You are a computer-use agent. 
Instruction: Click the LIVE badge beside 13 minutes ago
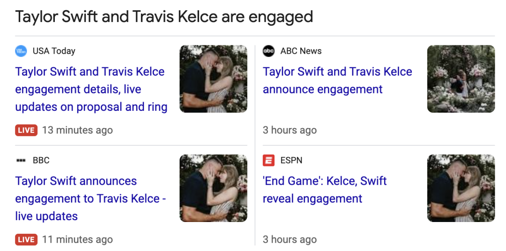26,130
